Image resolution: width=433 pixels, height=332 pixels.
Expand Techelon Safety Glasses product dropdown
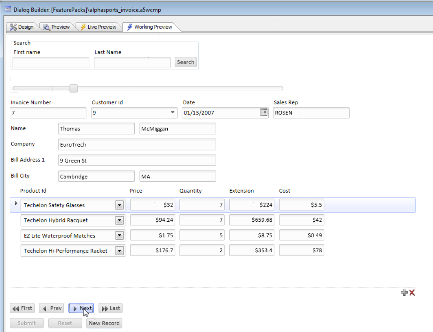point(119,205)
